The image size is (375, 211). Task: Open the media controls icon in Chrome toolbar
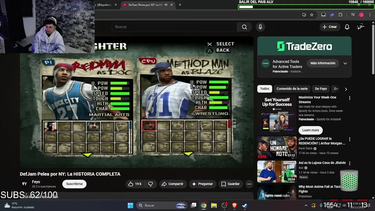coord(353,15)
